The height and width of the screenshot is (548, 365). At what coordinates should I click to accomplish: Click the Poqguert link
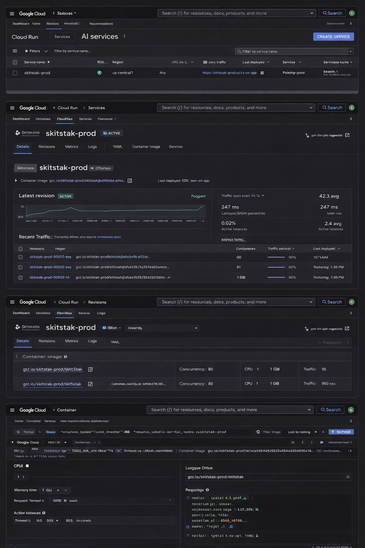click(x=198, y=196)
